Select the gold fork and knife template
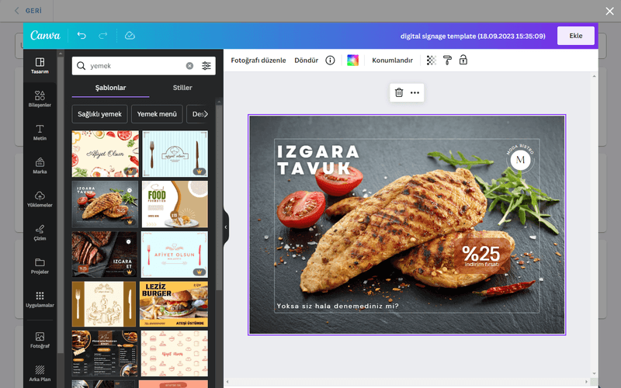This screenshot has height=388, width=621. tap(104, 304)
